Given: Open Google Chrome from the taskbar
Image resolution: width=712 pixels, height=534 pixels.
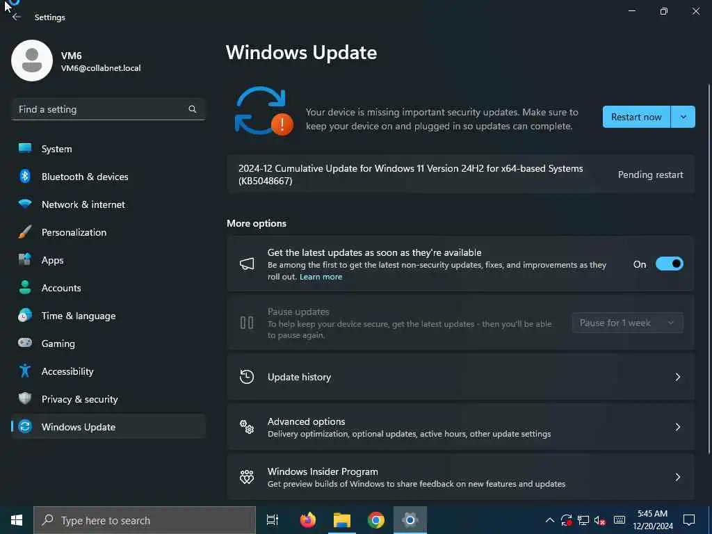Looking at the screenshot, I should (x=376, y=520).
